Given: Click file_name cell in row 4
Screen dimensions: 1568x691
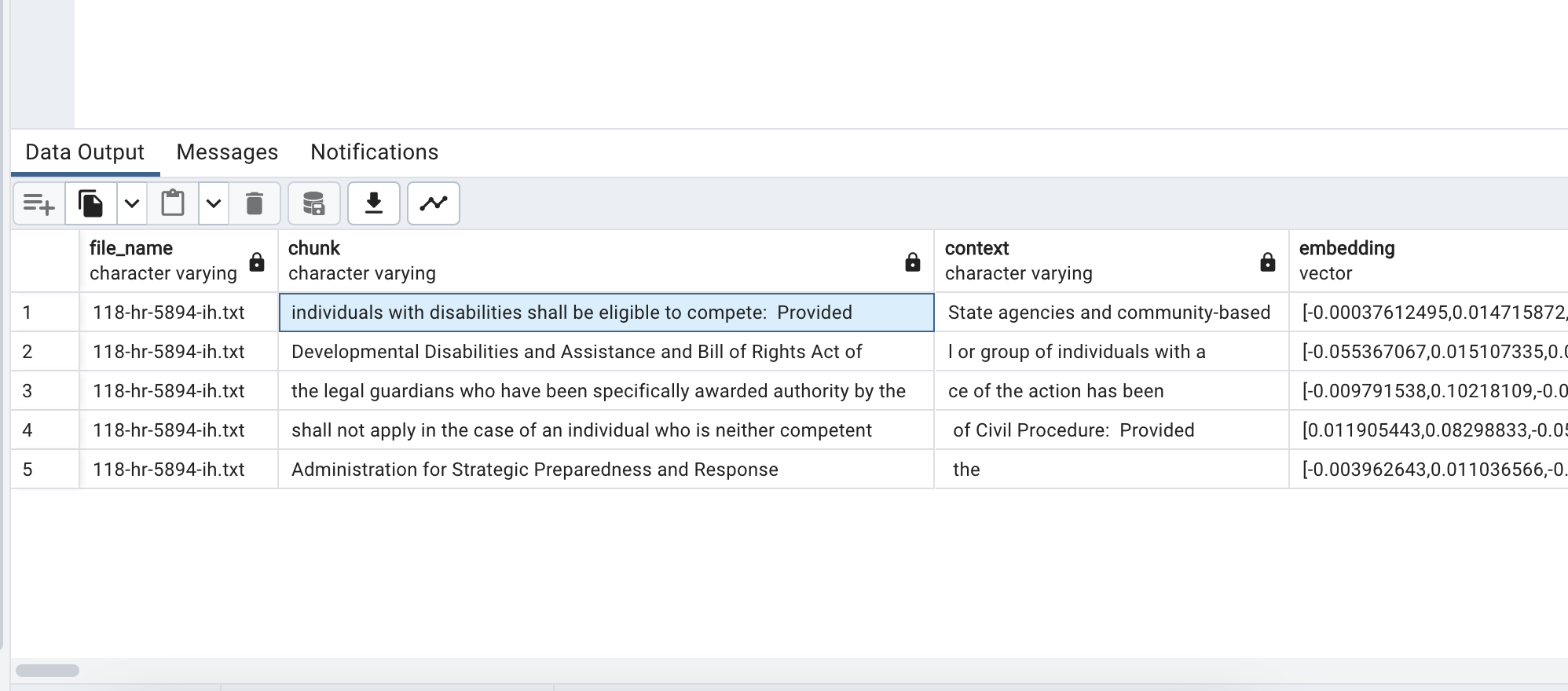Looking at the screenshot, I should 179,430.
